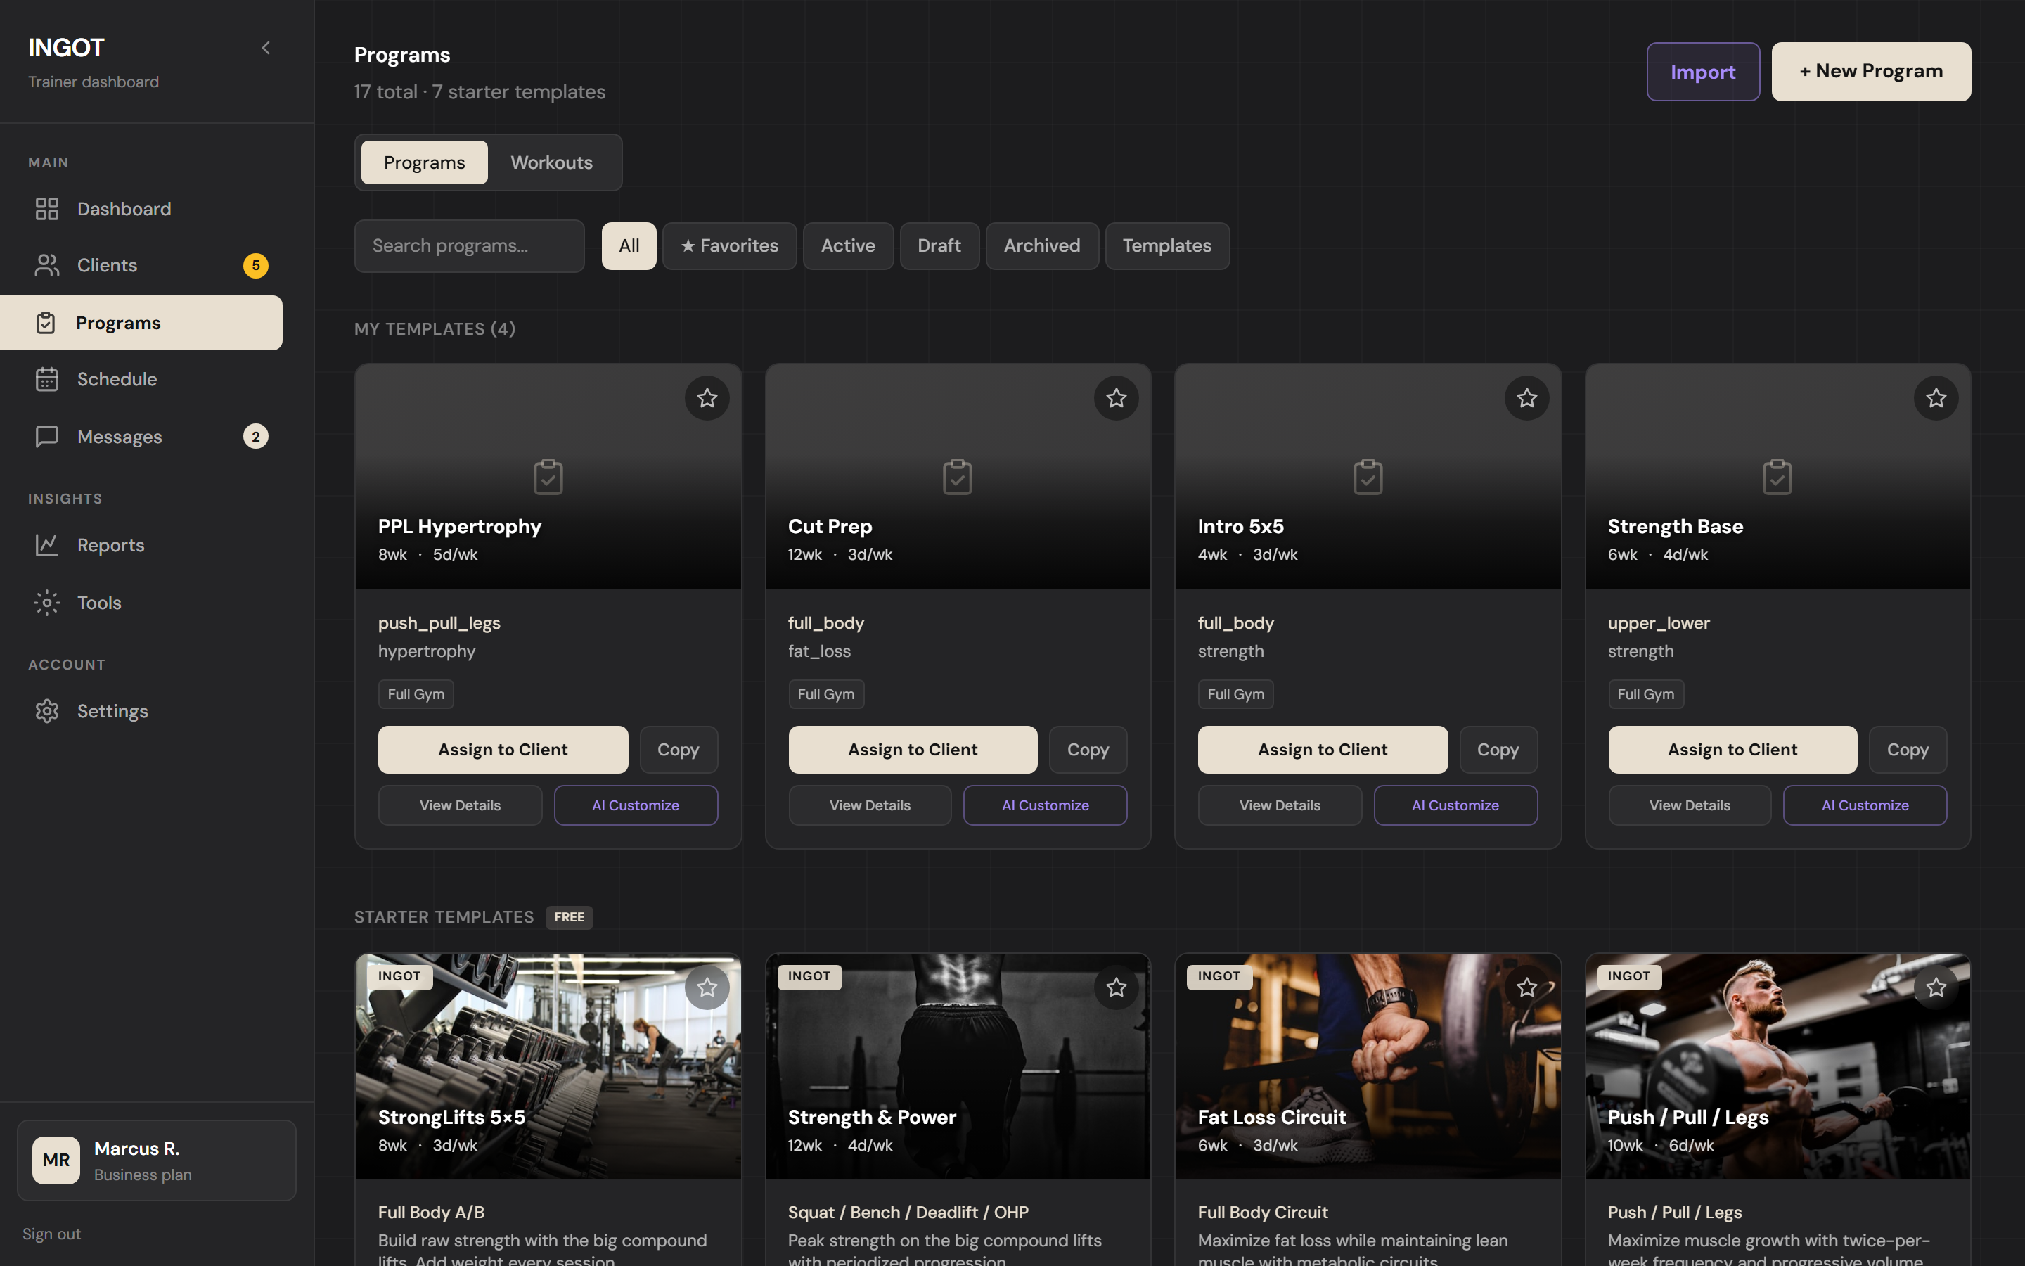Viewport: 2025px width, 1266px height.
Task: Click the Sign out link
Action: click(52, 1234)
